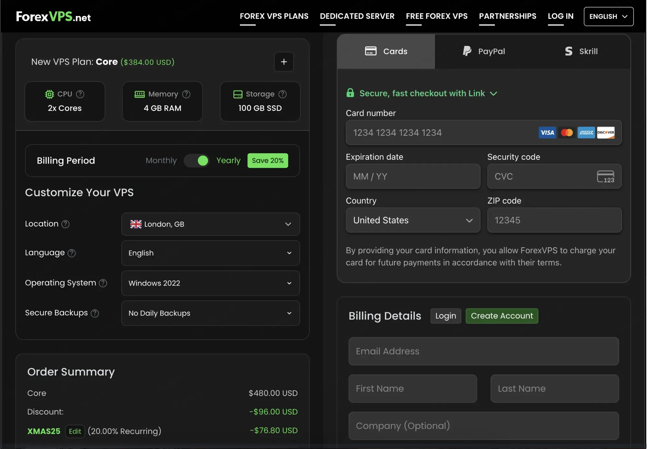Click the PayPal logo icon
Viewport: 647px width, 449px height.
467,51
